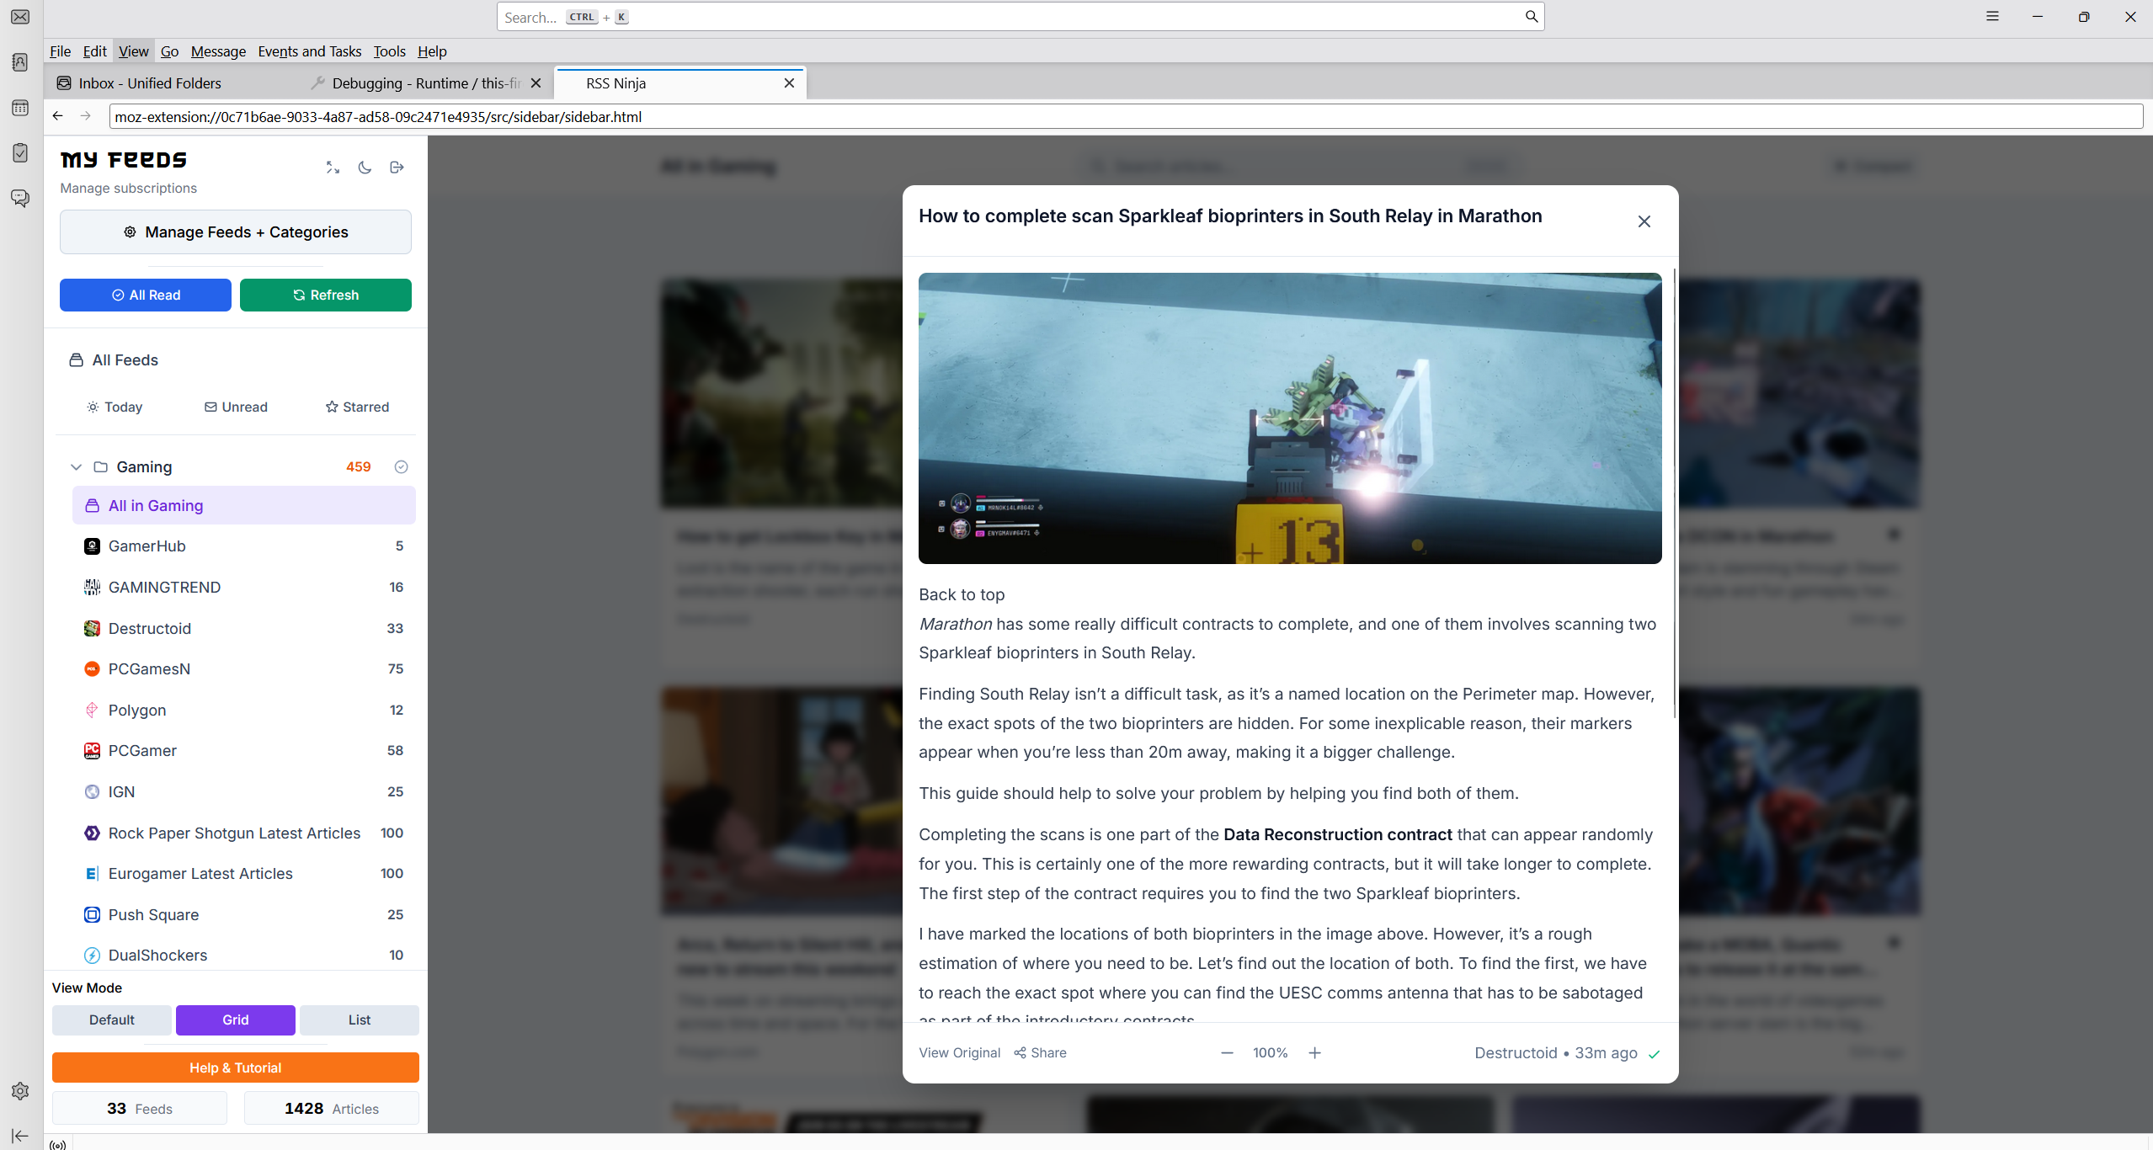Image resolution: width=2153 pixels, height=1150 pixels.
Task: Click the logout icon beside moon
Action: pyautogui.click(x=397, y=168)
